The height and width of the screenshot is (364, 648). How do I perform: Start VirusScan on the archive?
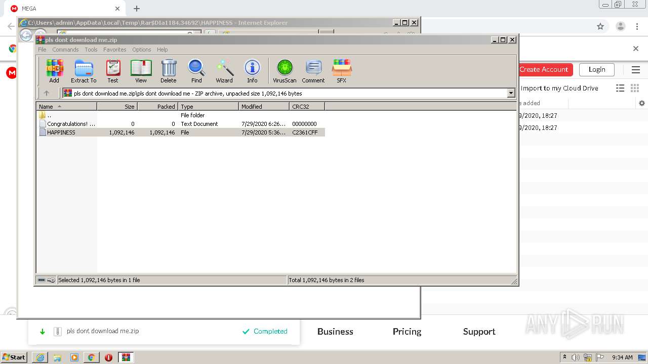(285, 71)
